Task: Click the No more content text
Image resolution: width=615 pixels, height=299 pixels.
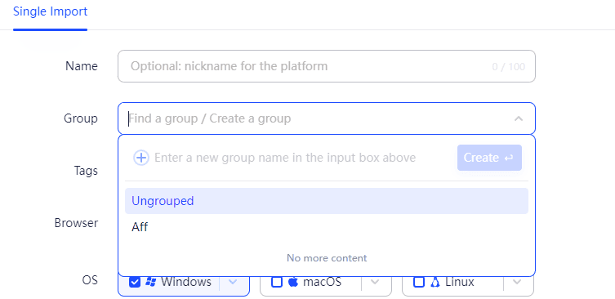Action: 327,258
